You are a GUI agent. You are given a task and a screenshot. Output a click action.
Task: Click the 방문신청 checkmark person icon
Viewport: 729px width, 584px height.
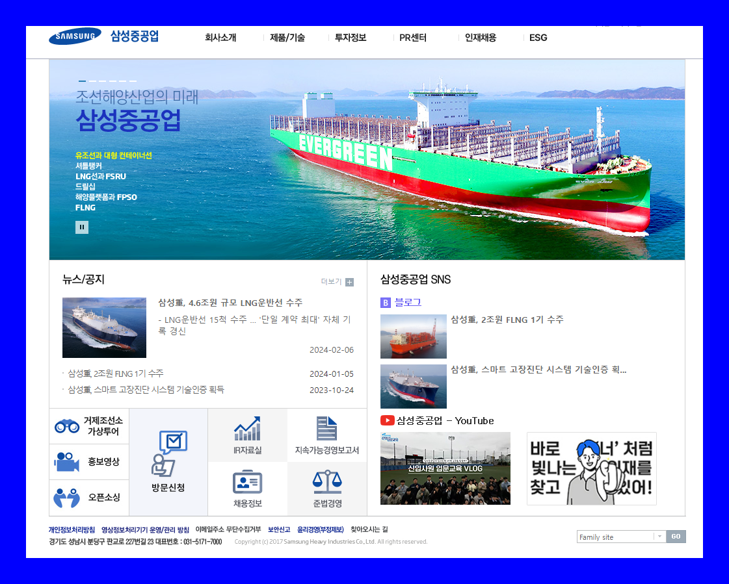click(x=169, y=453)
